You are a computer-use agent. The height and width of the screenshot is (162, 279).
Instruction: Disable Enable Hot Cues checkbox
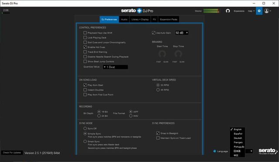(85, 47)
